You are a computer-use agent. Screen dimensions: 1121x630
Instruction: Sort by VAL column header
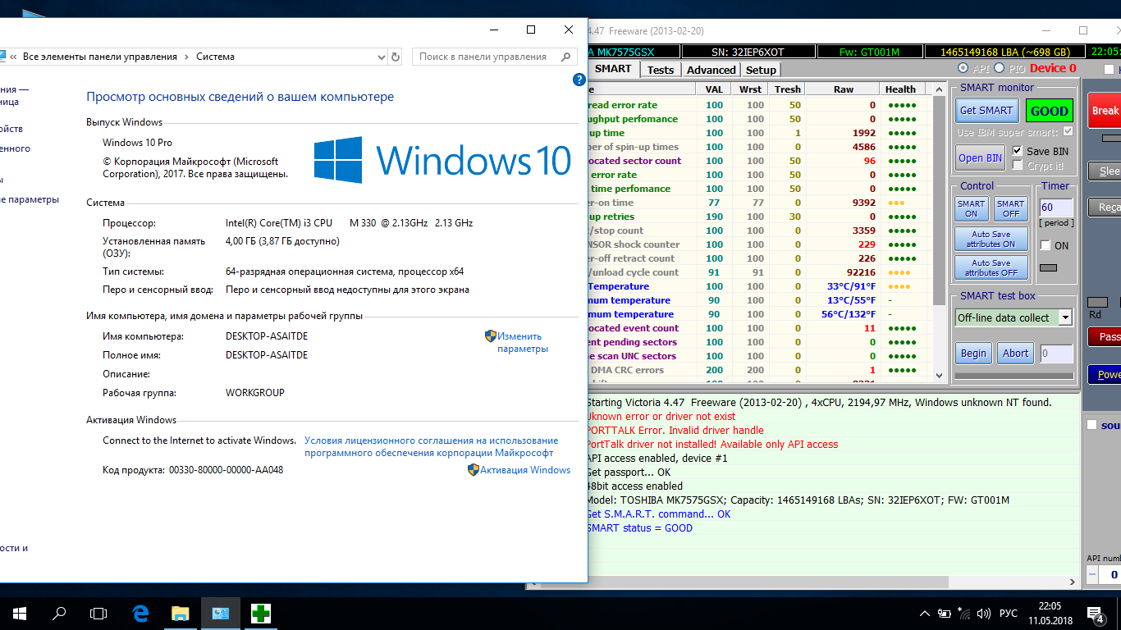tap(714, 89)
